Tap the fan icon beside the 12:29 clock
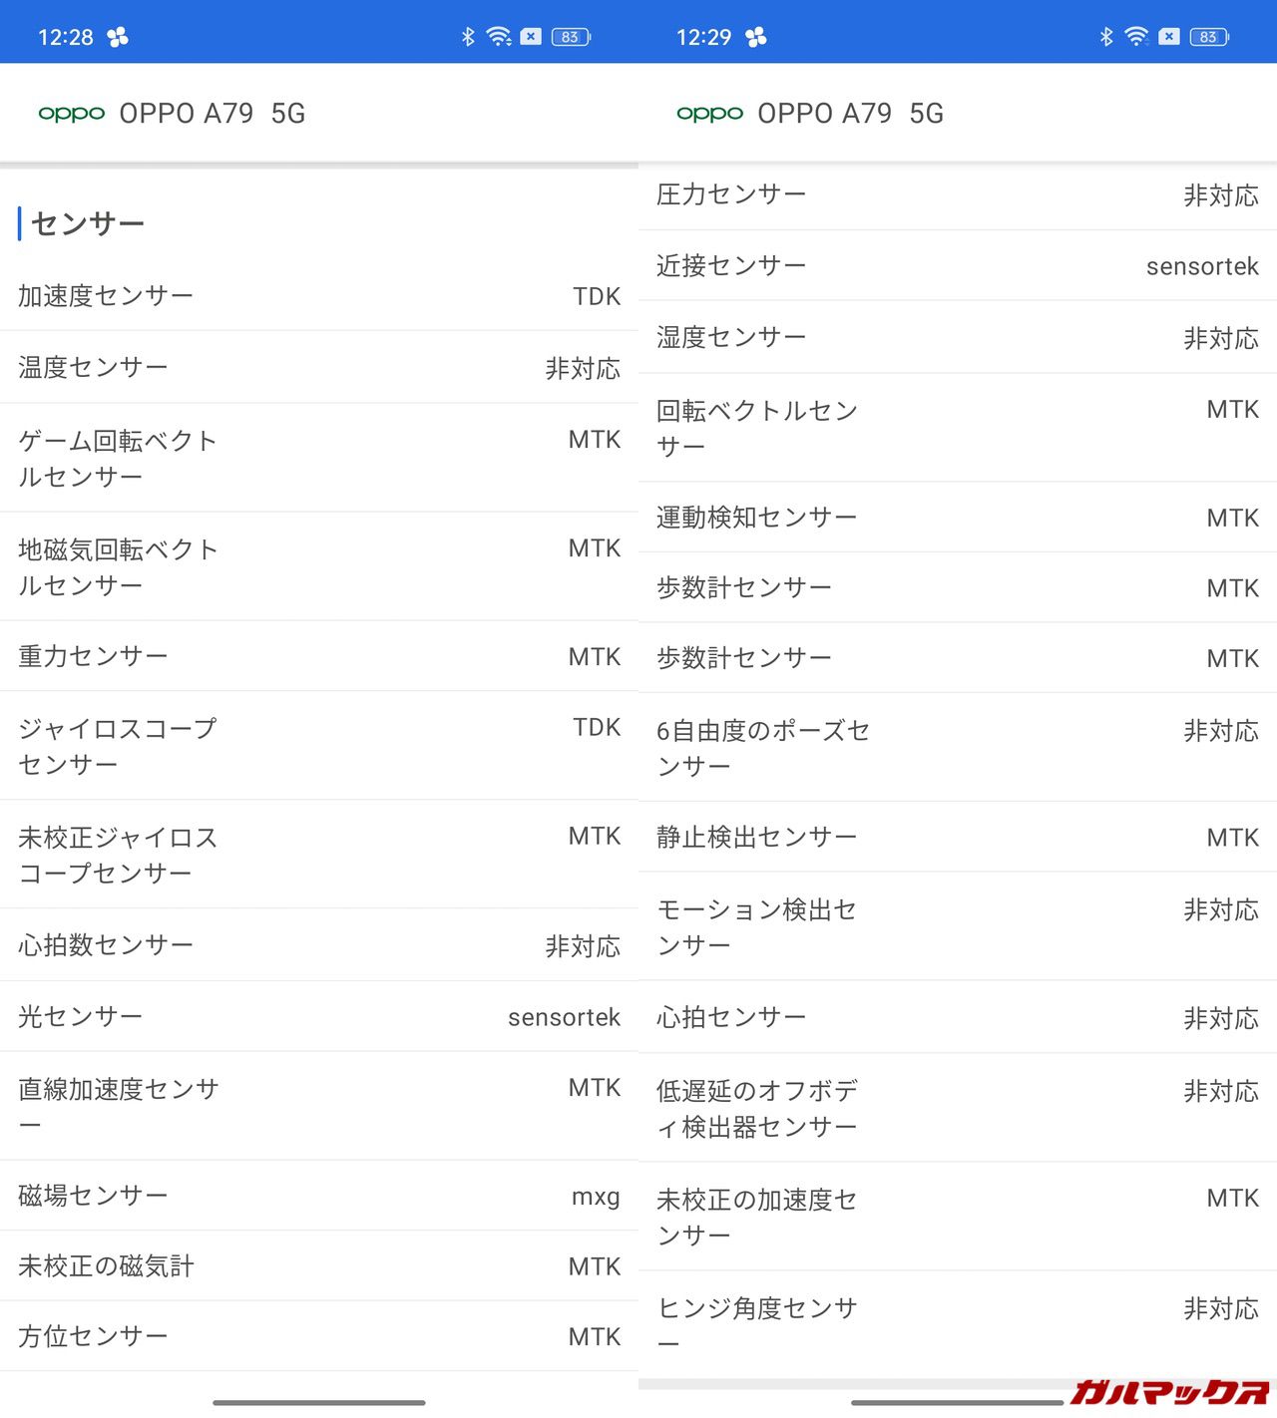Image resolution: width=1277 pixels, height=1418 pixels. pos(756,38)
